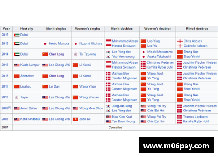Image resolution: width=218 pixels, height=157 pixels.
Task: Open the 2013 year link
Action: tap(5, 65)
